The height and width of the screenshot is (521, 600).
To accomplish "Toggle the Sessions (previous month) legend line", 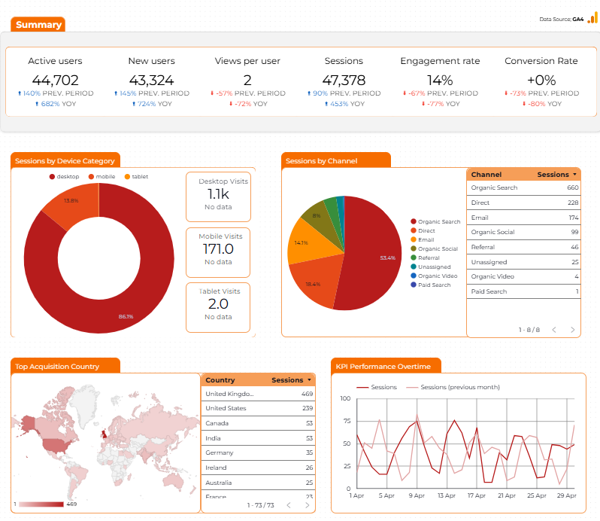I will [x=453, y=387].
